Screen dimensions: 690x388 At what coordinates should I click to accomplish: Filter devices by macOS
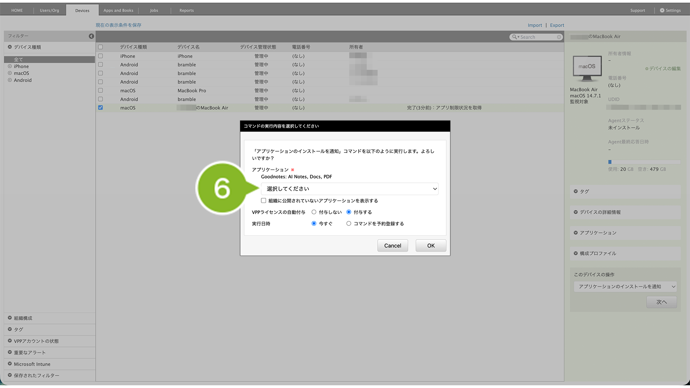coord(21,73)
